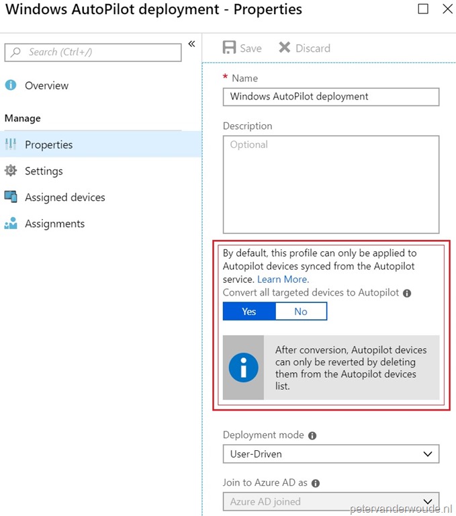This screenshot has height=516, width=456.
Task: Go to Assigned devices
Action: pos(101,197)
